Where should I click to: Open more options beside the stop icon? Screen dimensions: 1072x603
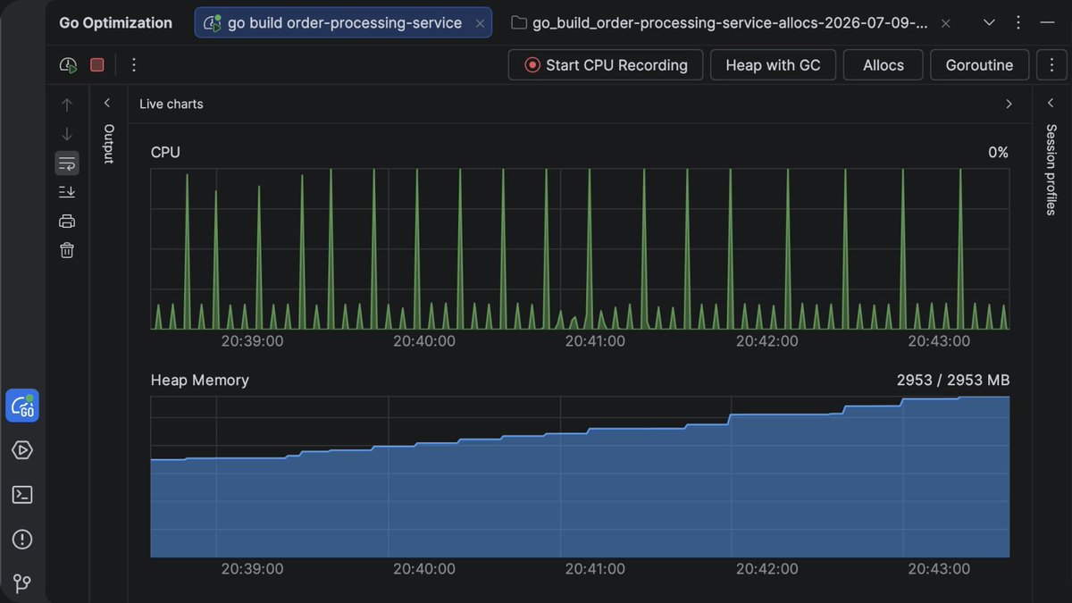coord(133,64)
